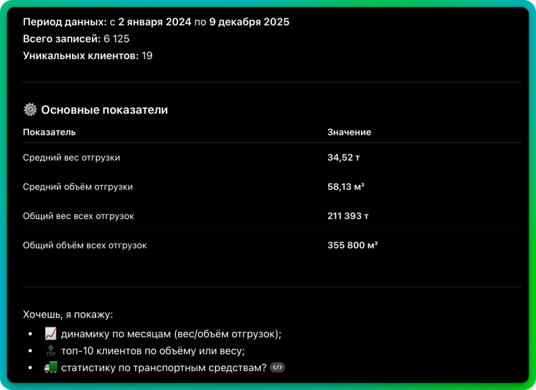
Task: Select the value 211 393 т
Action: pyautogui.click(x=348, y=216)
